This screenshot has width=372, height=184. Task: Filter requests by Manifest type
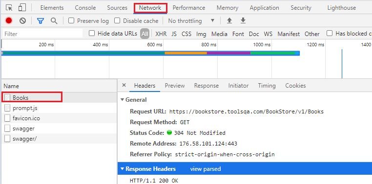(x=289, y=34)
